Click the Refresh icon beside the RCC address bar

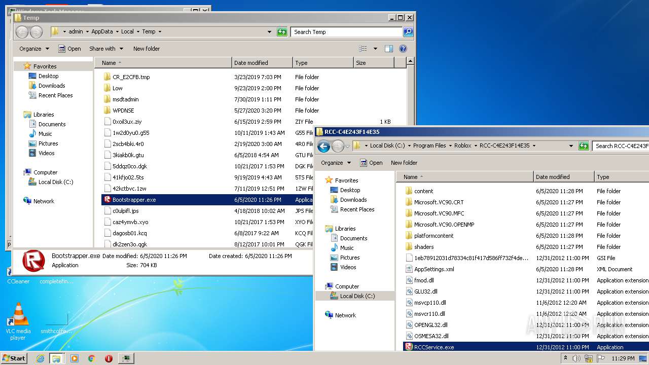click(x=584, y=146)
